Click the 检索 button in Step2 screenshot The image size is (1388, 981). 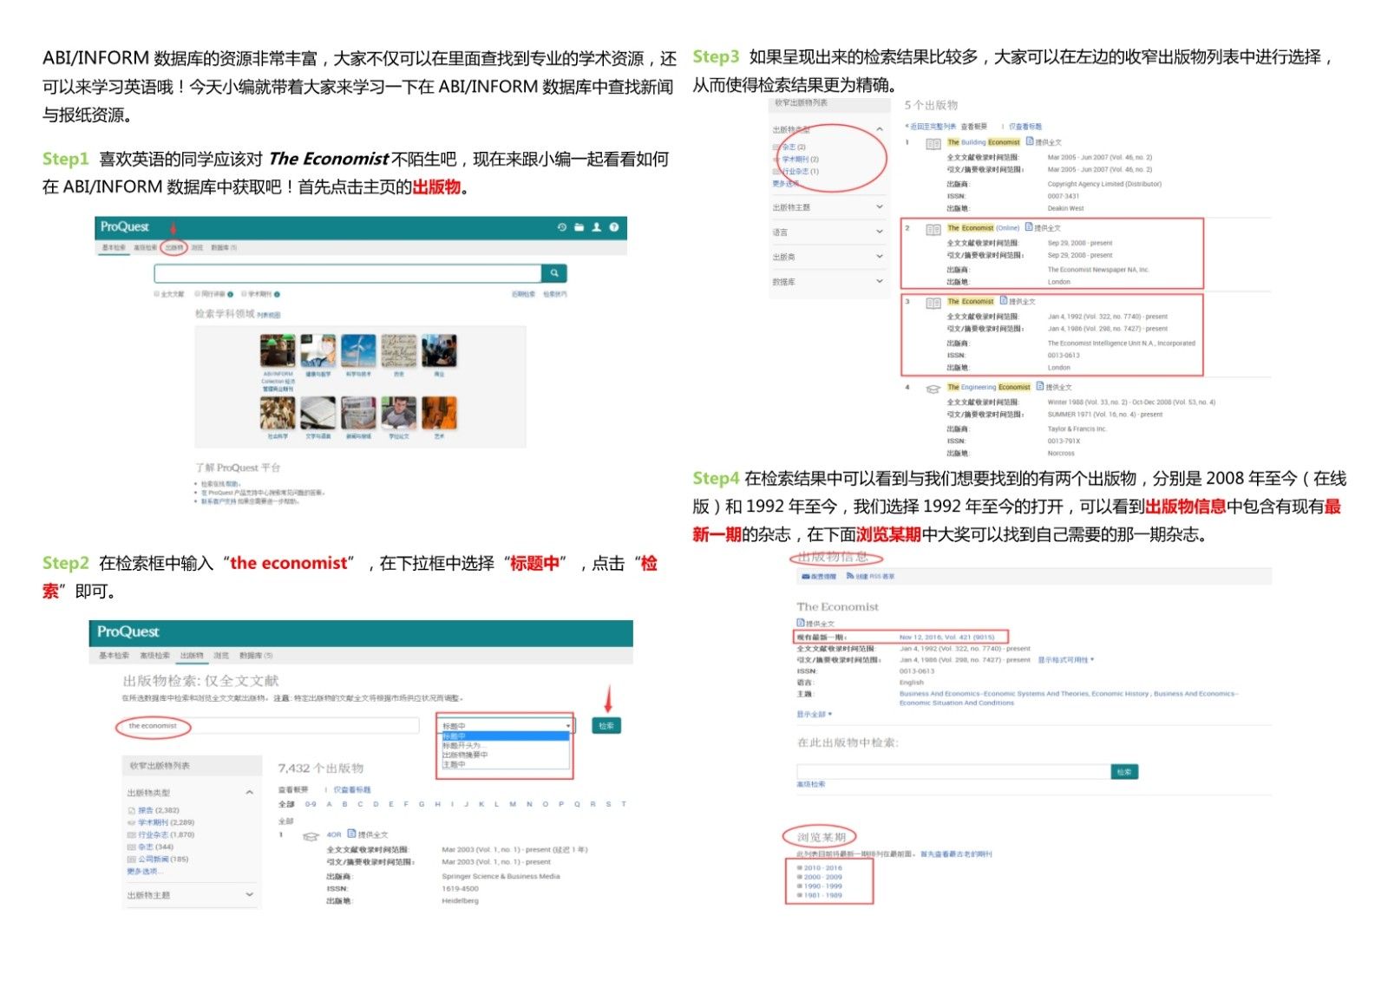point(606,726)
